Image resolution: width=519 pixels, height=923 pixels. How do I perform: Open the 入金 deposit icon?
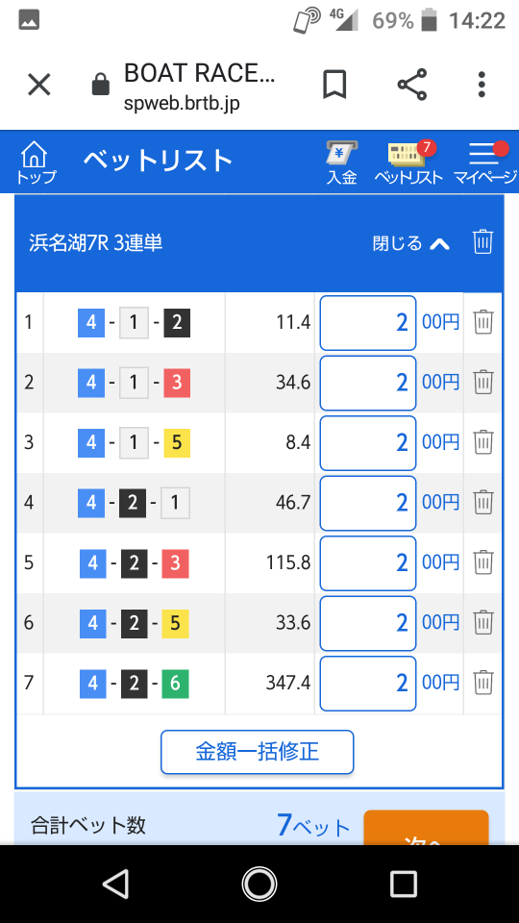point(342,162)
